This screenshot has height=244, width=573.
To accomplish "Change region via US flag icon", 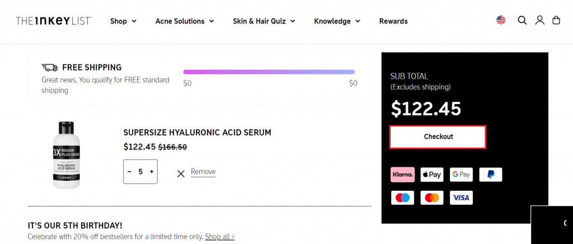I will 501,20.
